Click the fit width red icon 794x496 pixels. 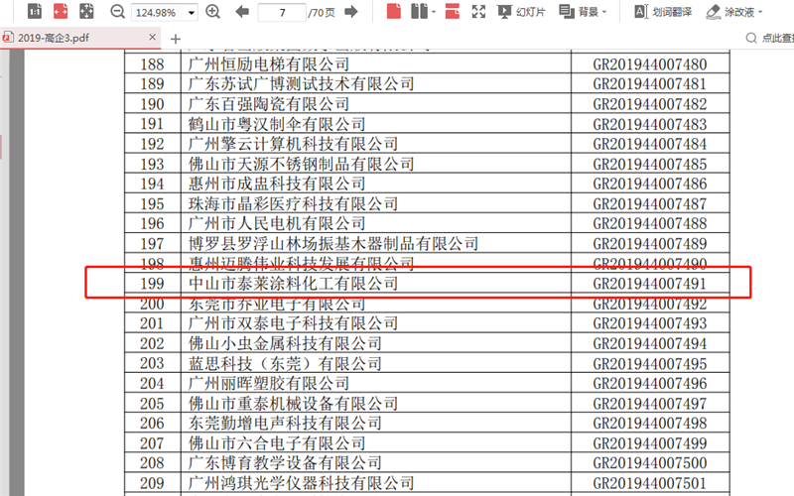click(x=61, y=11)
